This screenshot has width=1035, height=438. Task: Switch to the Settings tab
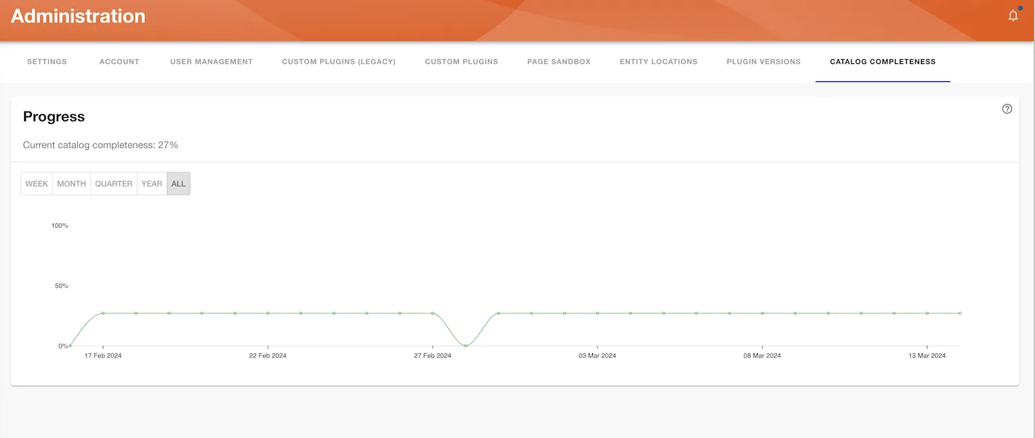(46, 61)
